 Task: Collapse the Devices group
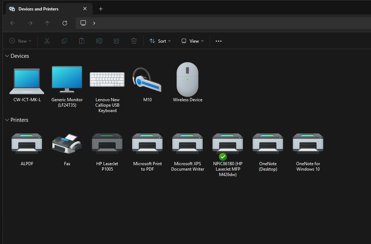(7, 56)
